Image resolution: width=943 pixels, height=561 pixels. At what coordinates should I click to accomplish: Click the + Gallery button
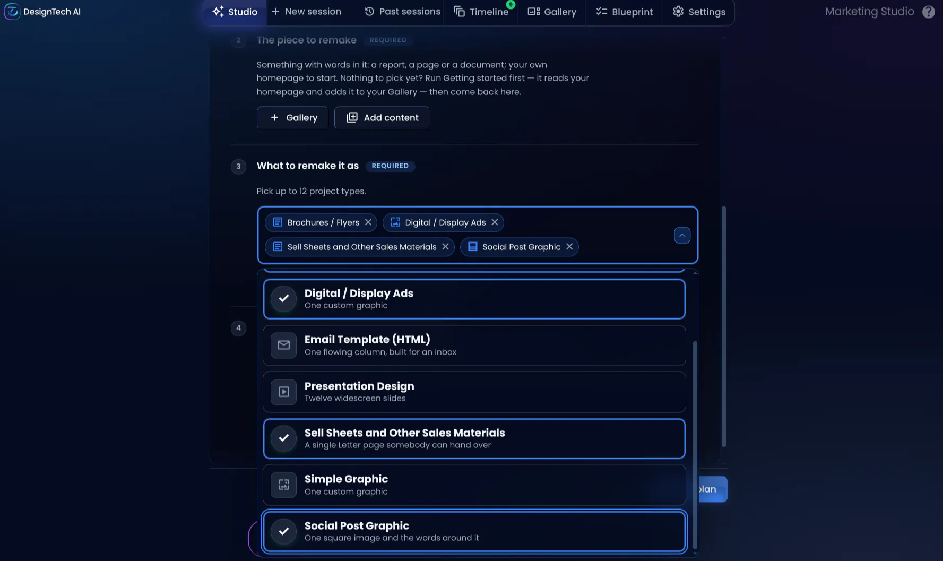pyautogui.click(x=292, y=118)
